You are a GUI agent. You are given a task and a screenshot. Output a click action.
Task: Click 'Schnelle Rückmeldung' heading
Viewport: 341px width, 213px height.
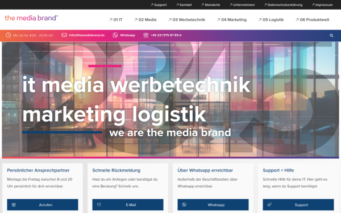coord(117,170)
